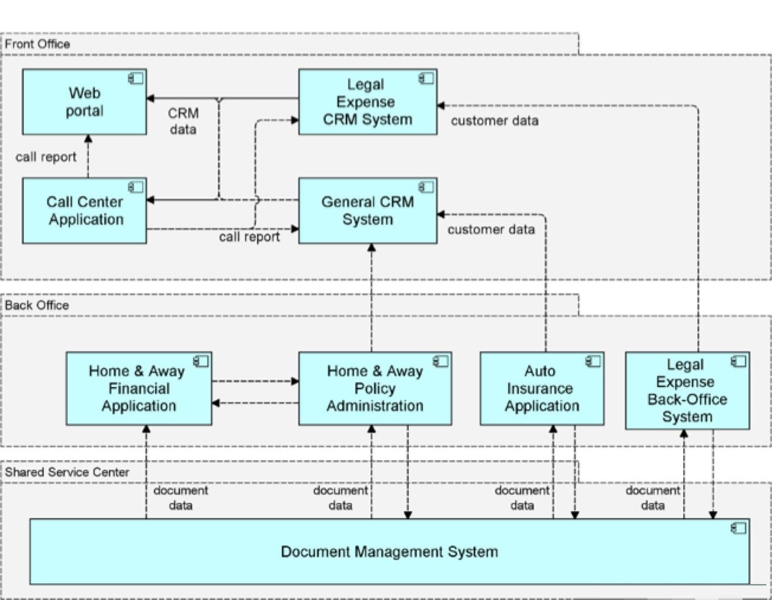Select the Auto Insurance Application label
The width and height of the screenshot is (772, 600).
click(542, 389)
